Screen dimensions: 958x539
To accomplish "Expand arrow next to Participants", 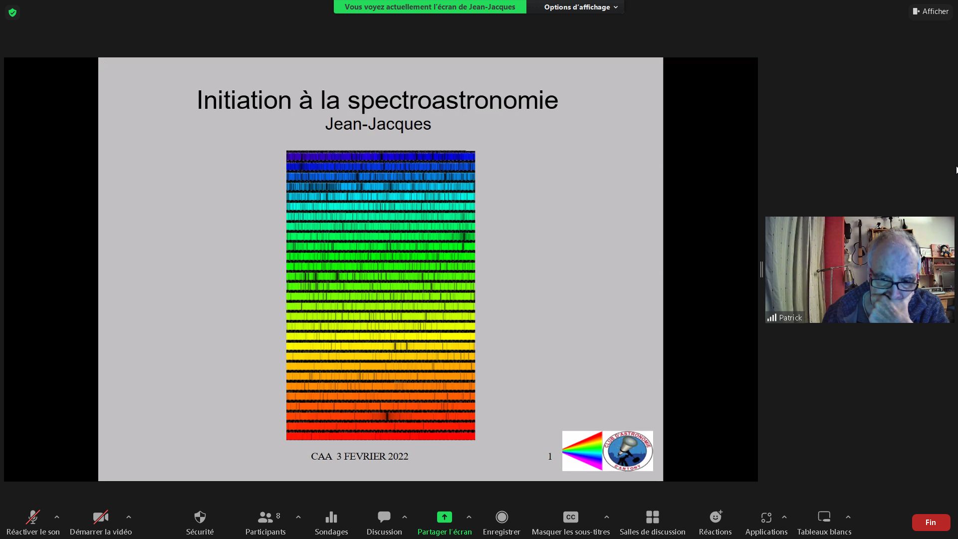I will (x=298, y=517).
